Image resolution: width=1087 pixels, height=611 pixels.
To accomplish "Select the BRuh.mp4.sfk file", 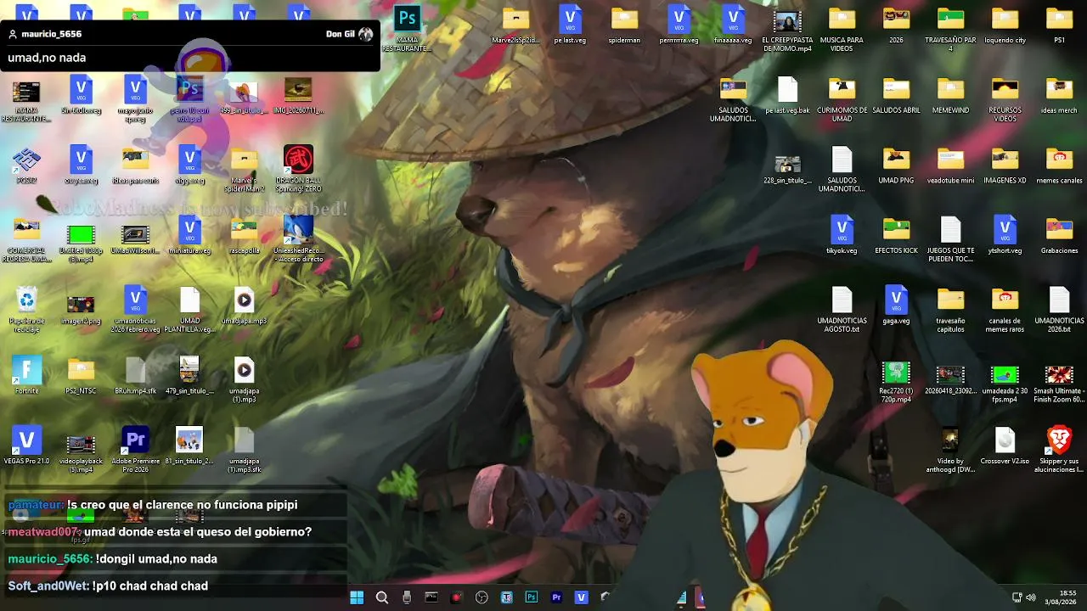I will 135,374.
